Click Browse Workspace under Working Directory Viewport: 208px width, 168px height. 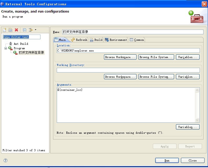[120, 77]
